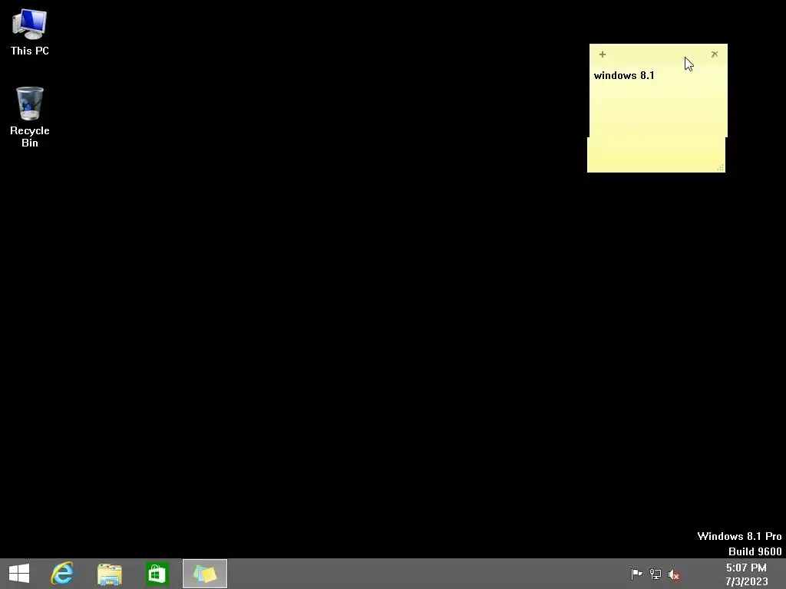The image size is (786, 589).
Task: Select the This PC desktop icon
Action: click(x=30, y=32)
